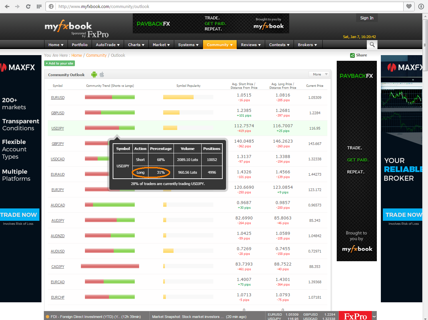Open the Charts dropdown menu
Viewport: 428px width, 320px height.
(x=136, y=45)
